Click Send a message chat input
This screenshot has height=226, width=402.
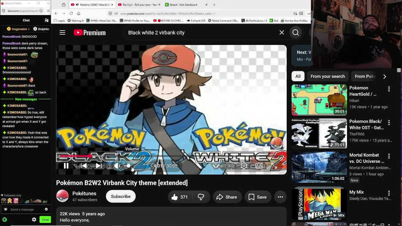26,209
